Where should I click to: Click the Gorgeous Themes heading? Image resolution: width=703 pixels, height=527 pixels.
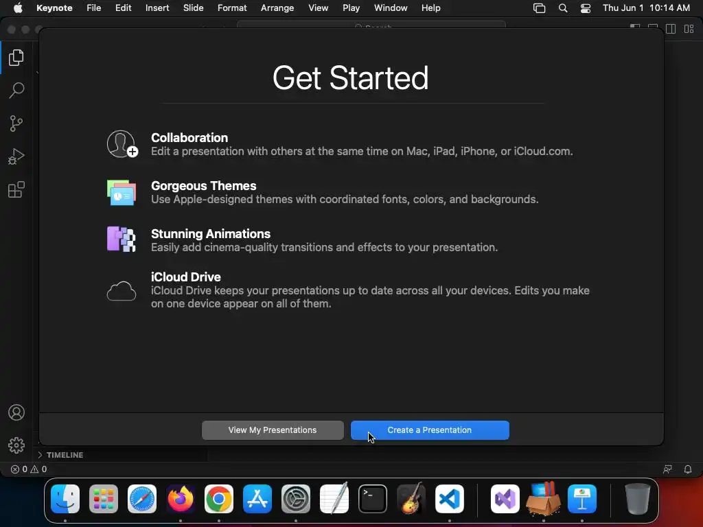[x=203, y=185]
